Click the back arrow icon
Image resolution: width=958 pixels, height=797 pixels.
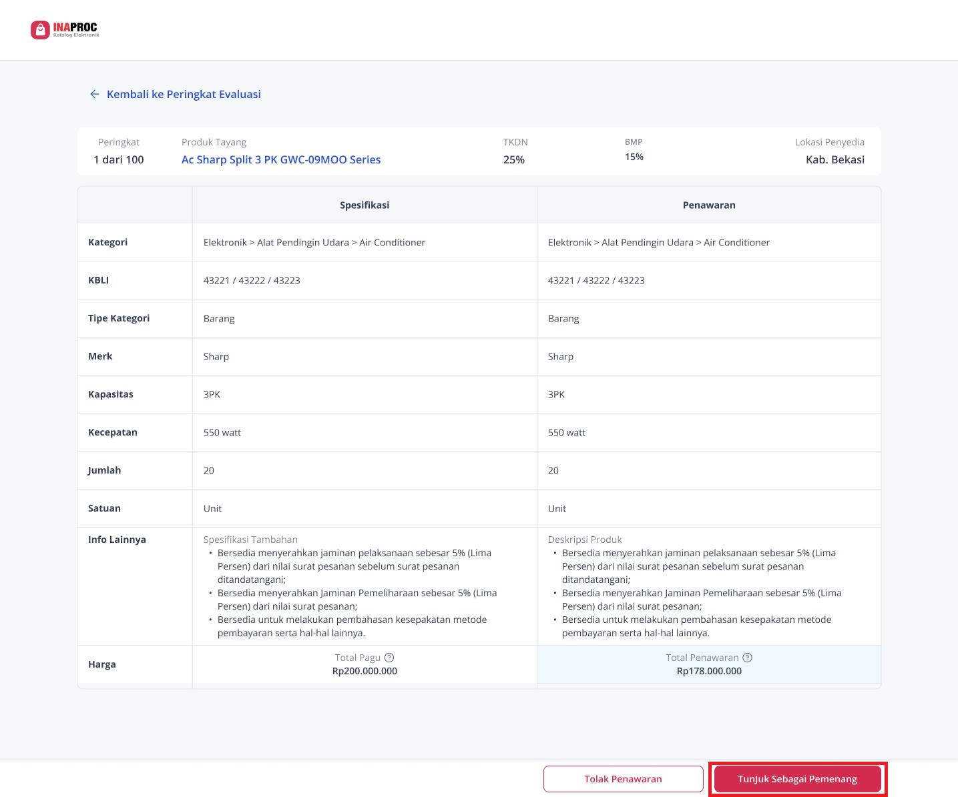click(x=94, y=95)
